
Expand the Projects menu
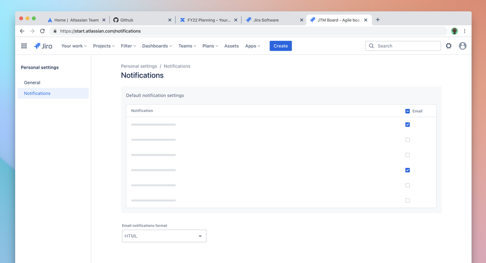pos(104,46)
